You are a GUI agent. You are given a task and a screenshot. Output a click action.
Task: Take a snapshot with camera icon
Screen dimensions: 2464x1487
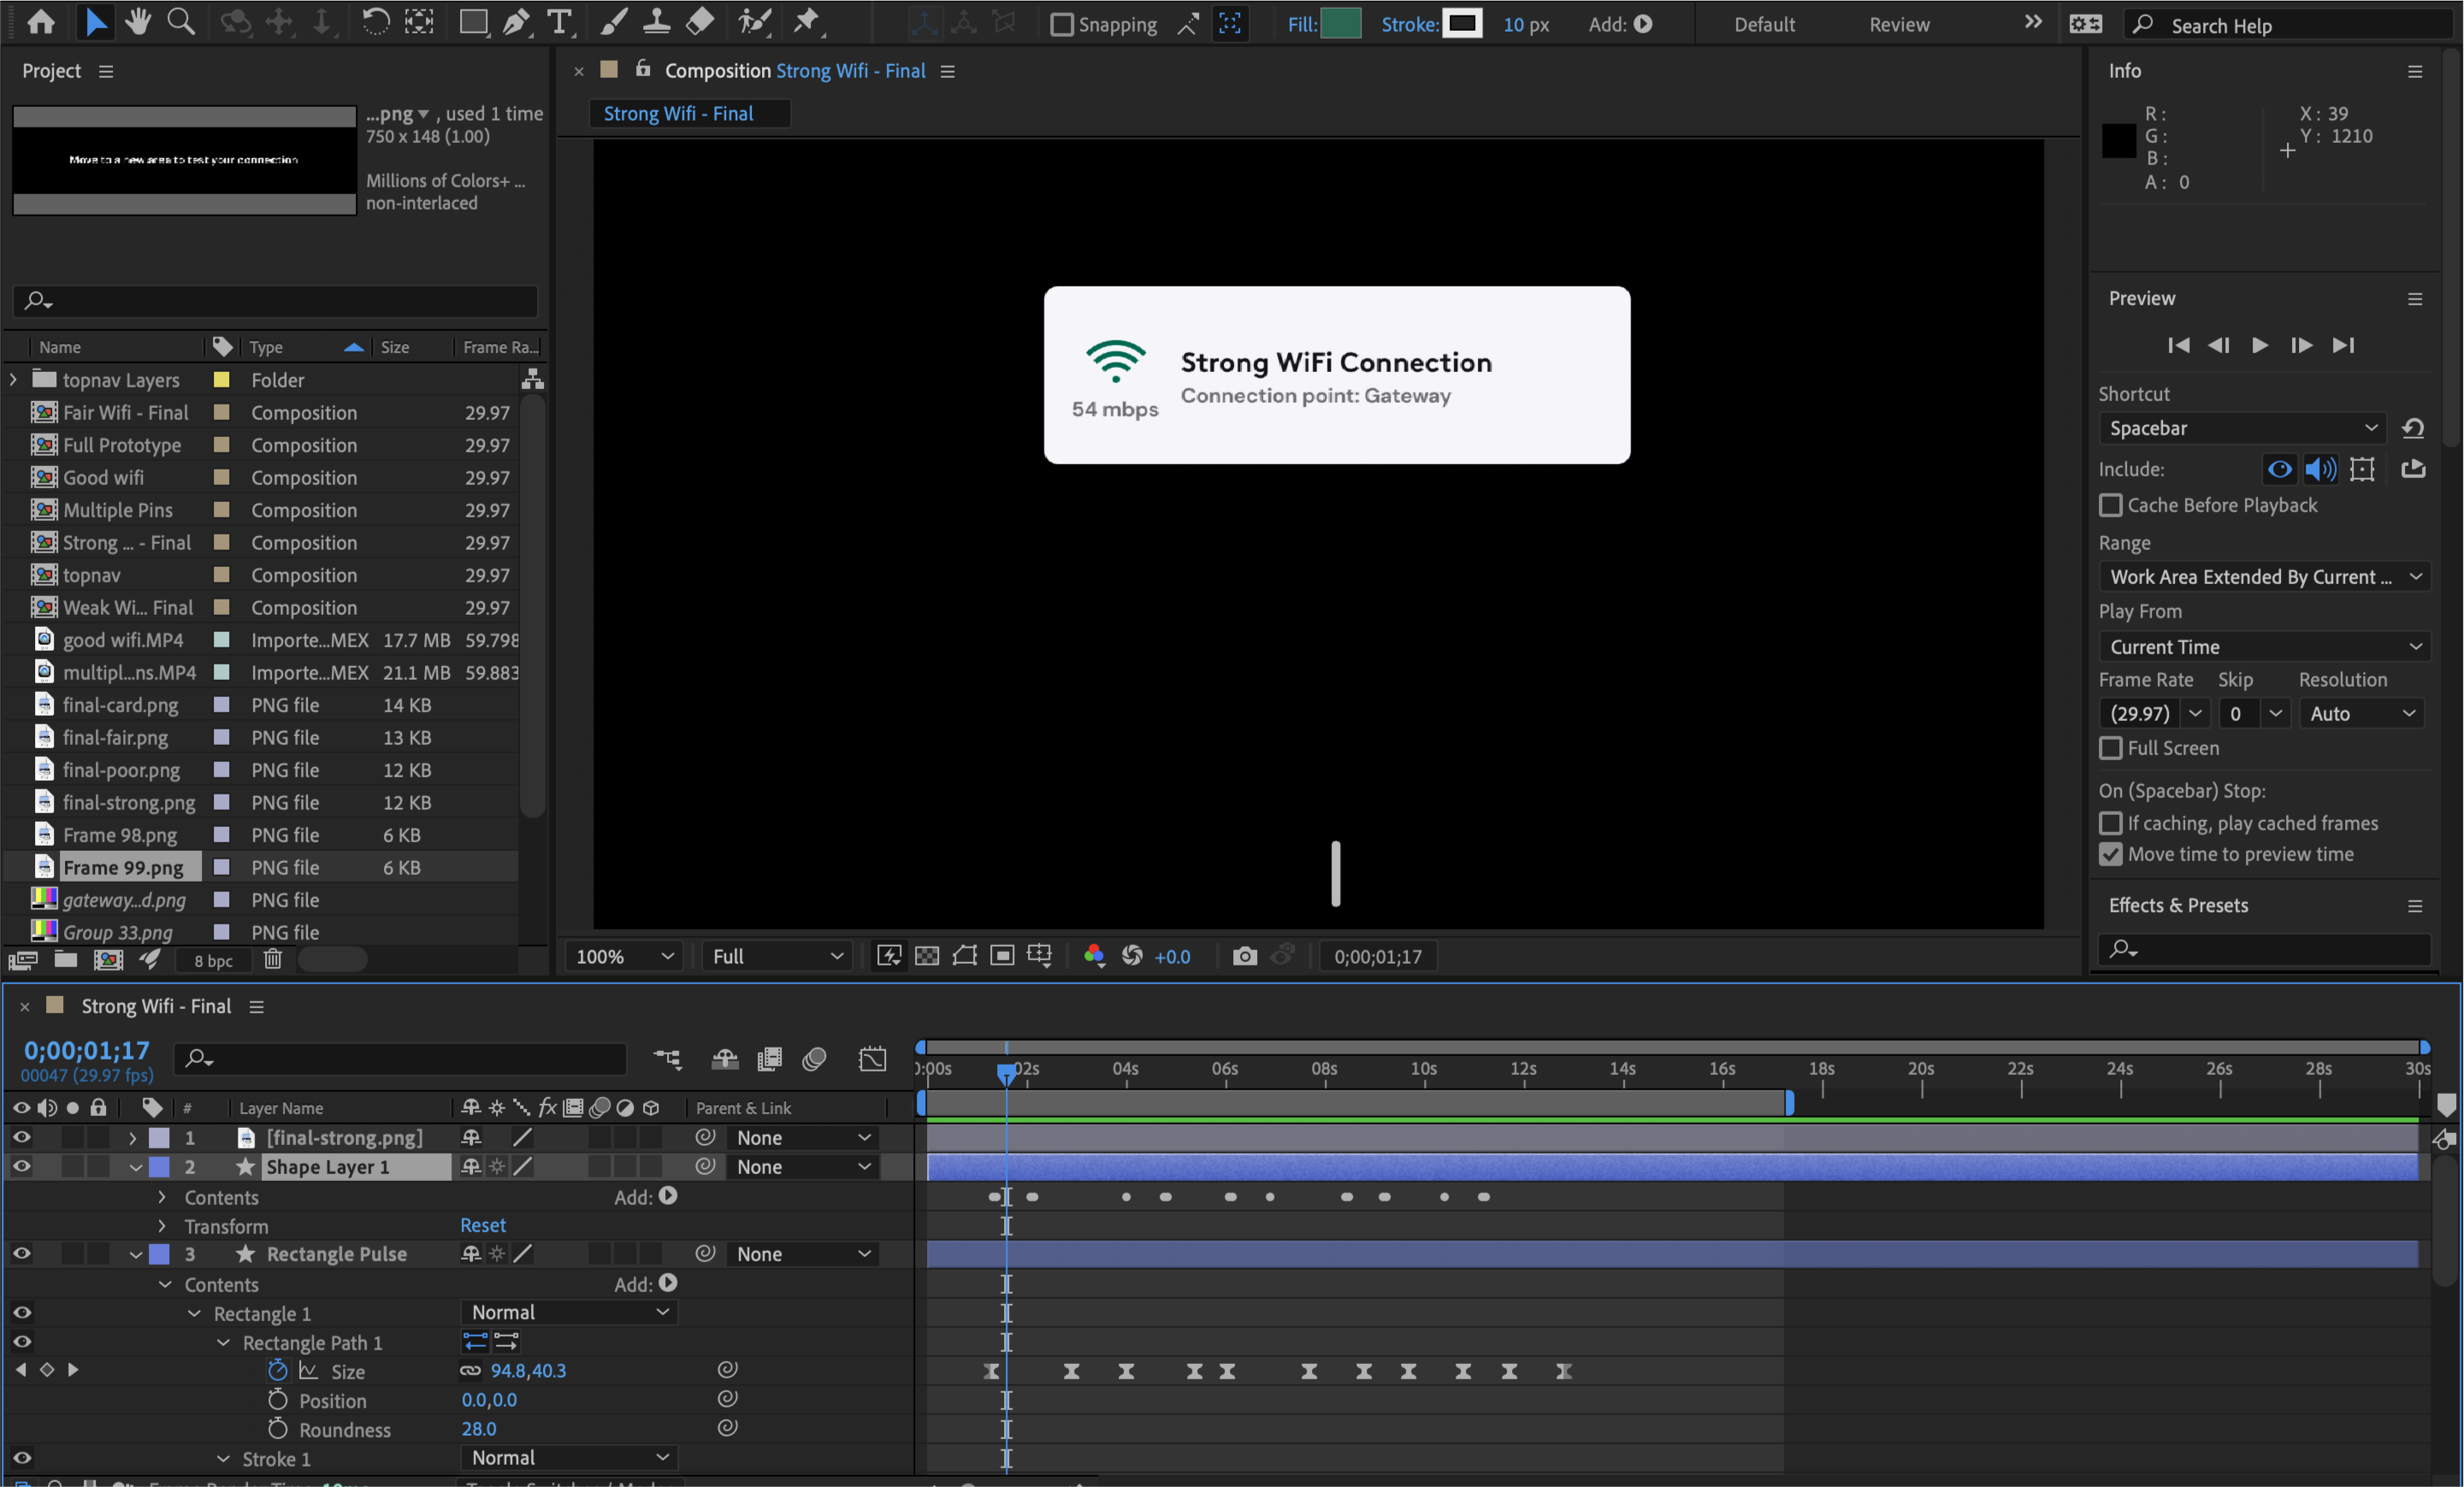tap(1244, 956)
